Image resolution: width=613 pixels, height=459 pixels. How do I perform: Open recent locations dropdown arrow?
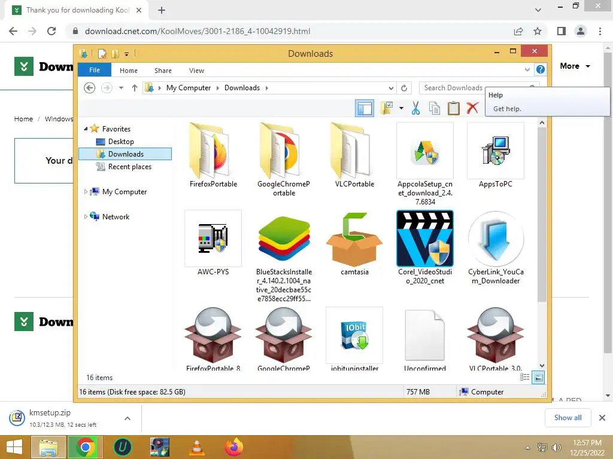tap(121, 88)
